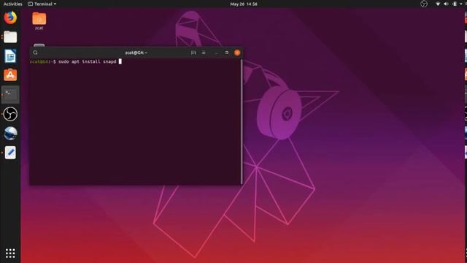Screen dimensions: 467x263
Task: Open the zcat home folder on desktop
Action: 39,21
